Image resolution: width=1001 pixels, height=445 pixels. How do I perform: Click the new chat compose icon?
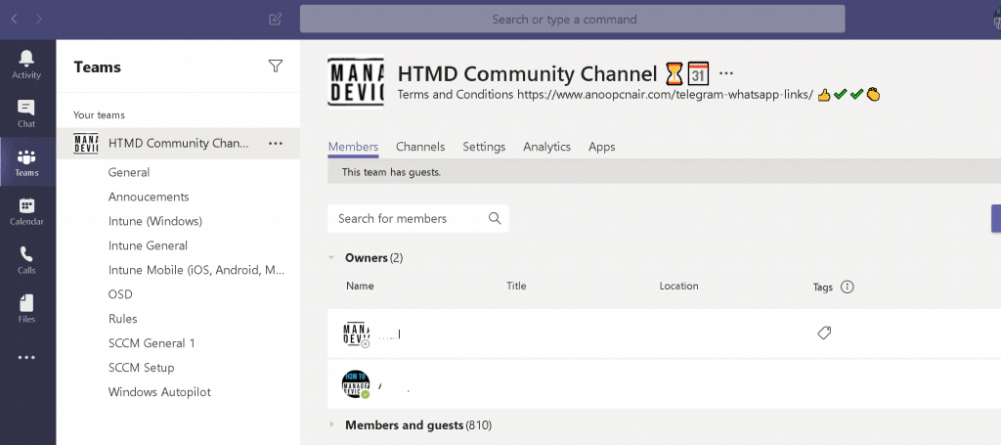[275, 19]
